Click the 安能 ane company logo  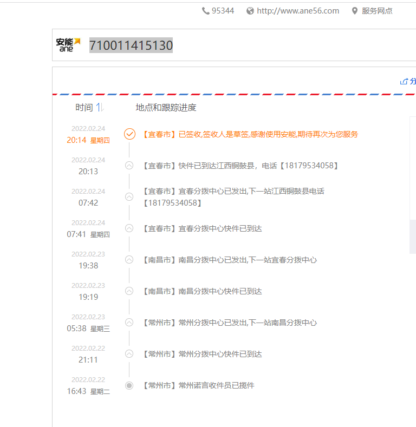pos(68,45)
